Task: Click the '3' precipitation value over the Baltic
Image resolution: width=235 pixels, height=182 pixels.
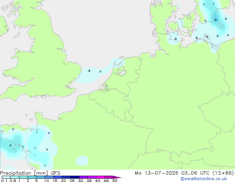Action: click(215, 20)
